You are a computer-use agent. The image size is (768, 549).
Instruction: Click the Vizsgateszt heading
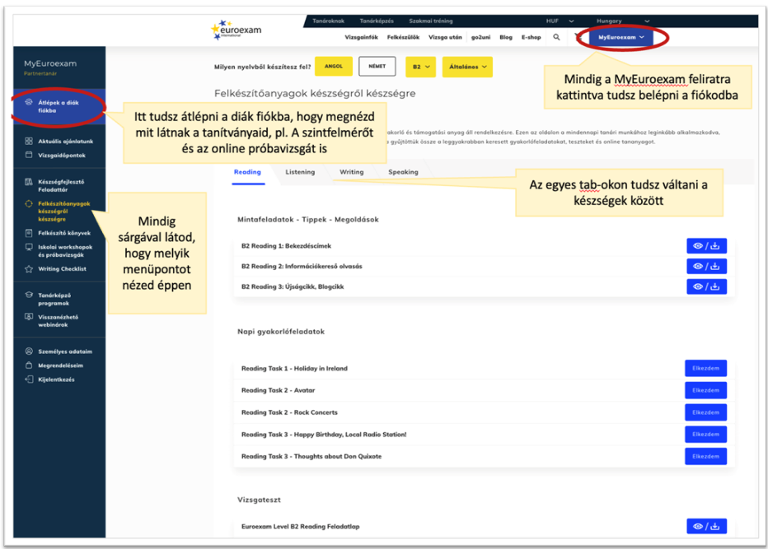[259, 500]
